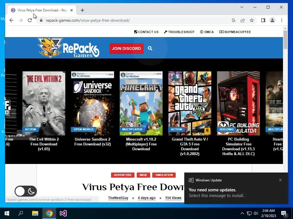Open 'Minecraft v1.18.2 (Multiplayer)' title link
This screenshot has height=219, width=293.
(141, 144)
